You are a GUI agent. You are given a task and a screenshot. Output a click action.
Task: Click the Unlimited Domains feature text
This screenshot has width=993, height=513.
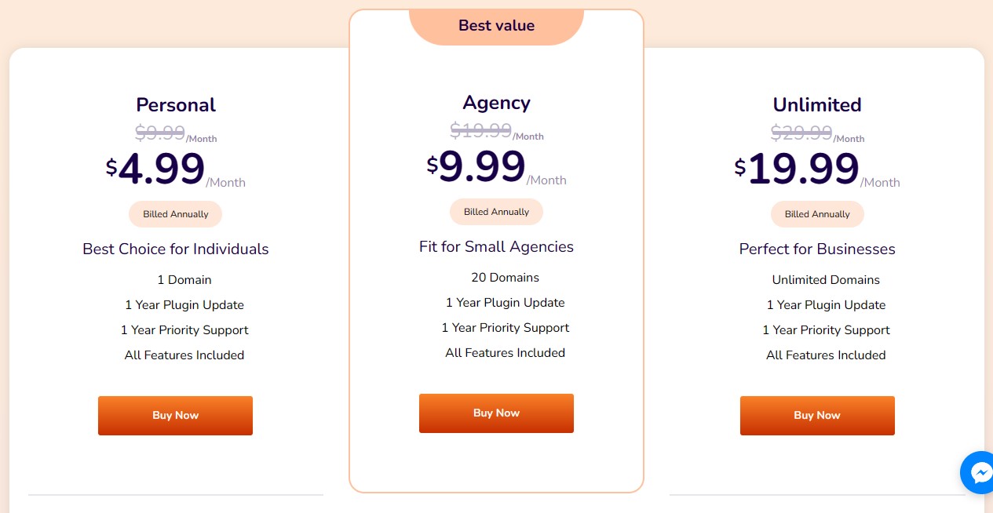point(826,279)
